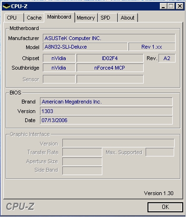The height and width of the screenshot is (218, 187).
Task: Click the Manufacturer field ASUSTeK Computer INC.
Action: coord(109,38)
